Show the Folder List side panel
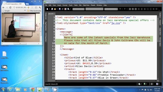 click(x=46, y=16)
